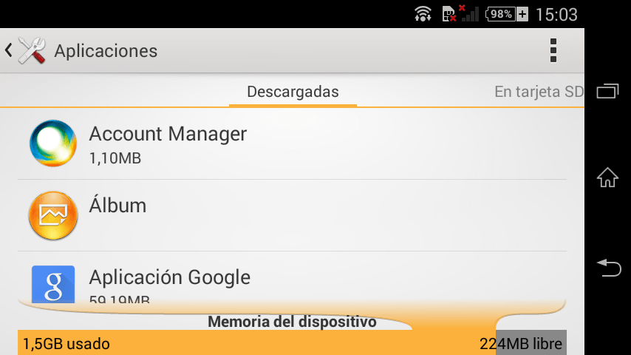Open the Account Manager entry
The width and height of the screenshot is (631, 355).
292,143
